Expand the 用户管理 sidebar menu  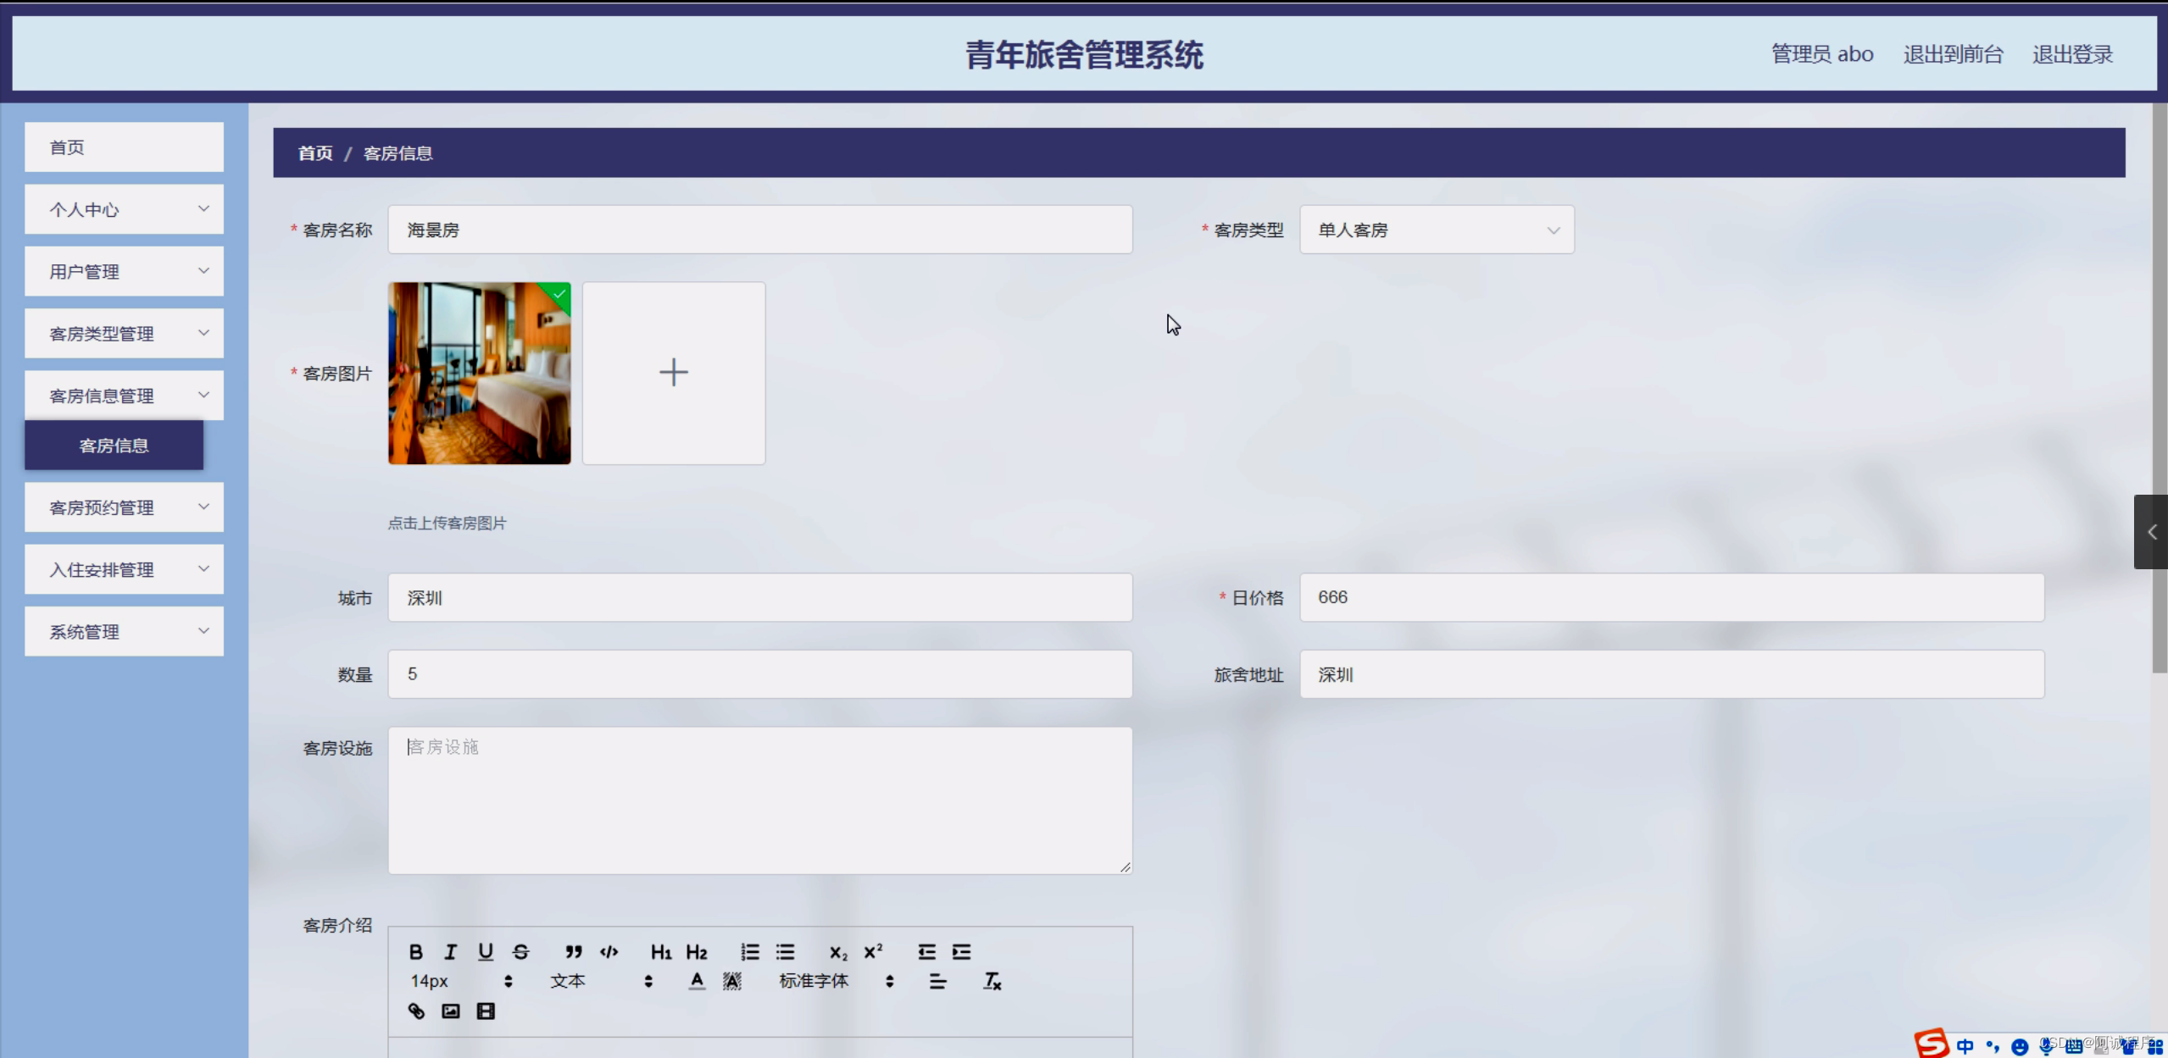pyautogui.click(x=124, y=271)
